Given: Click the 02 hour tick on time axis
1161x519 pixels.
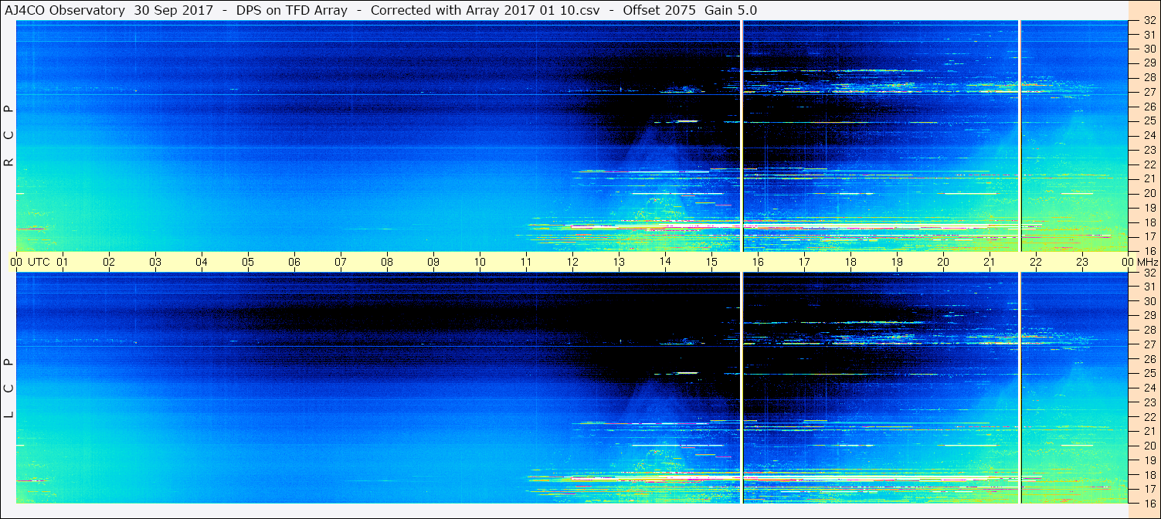Looking at the screenshot, I should pos(109,262).
